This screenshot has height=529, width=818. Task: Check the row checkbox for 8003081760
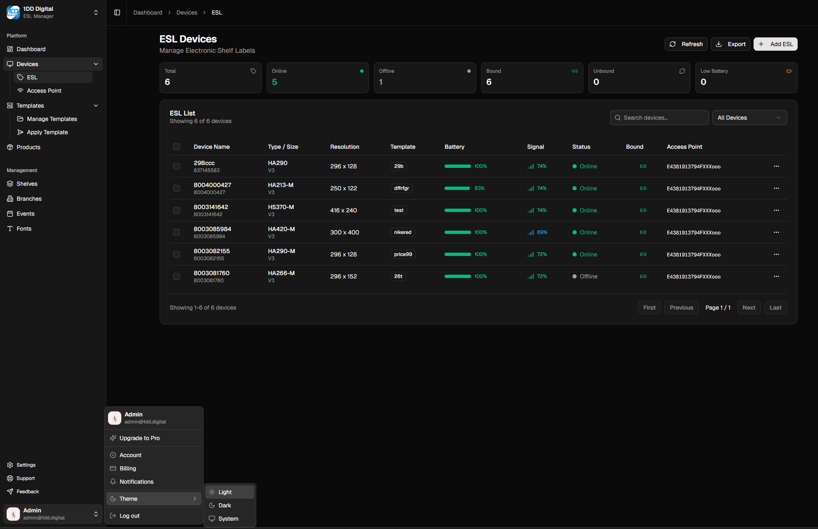[x=177, y=276]
